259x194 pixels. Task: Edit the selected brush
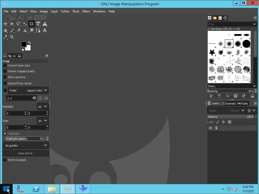[211, 96]
